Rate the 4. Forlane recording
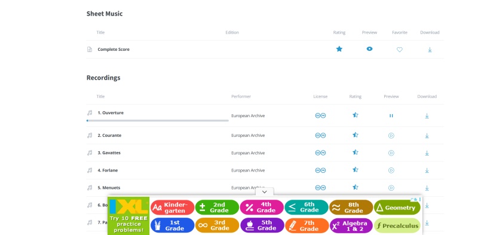 (355, 169)
